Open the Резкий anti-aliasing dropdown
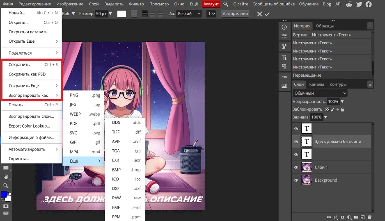The height and width of the screenshot is (221, 385). pos(189,14)
